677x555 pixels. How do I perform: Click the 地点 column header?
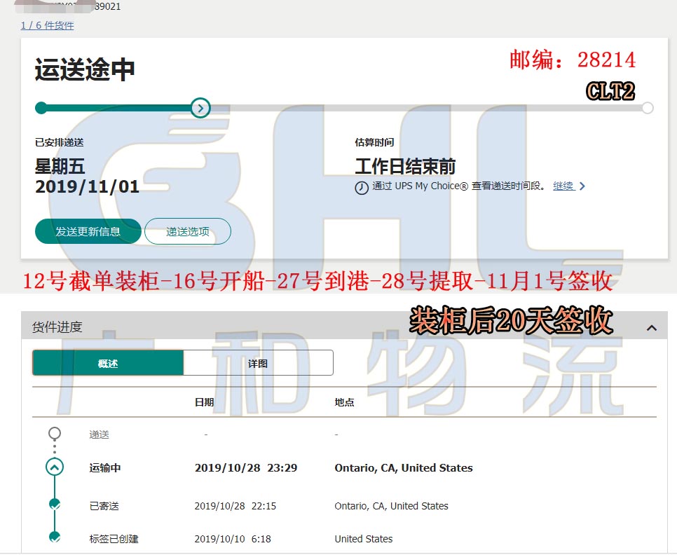(x=344, y=402)
